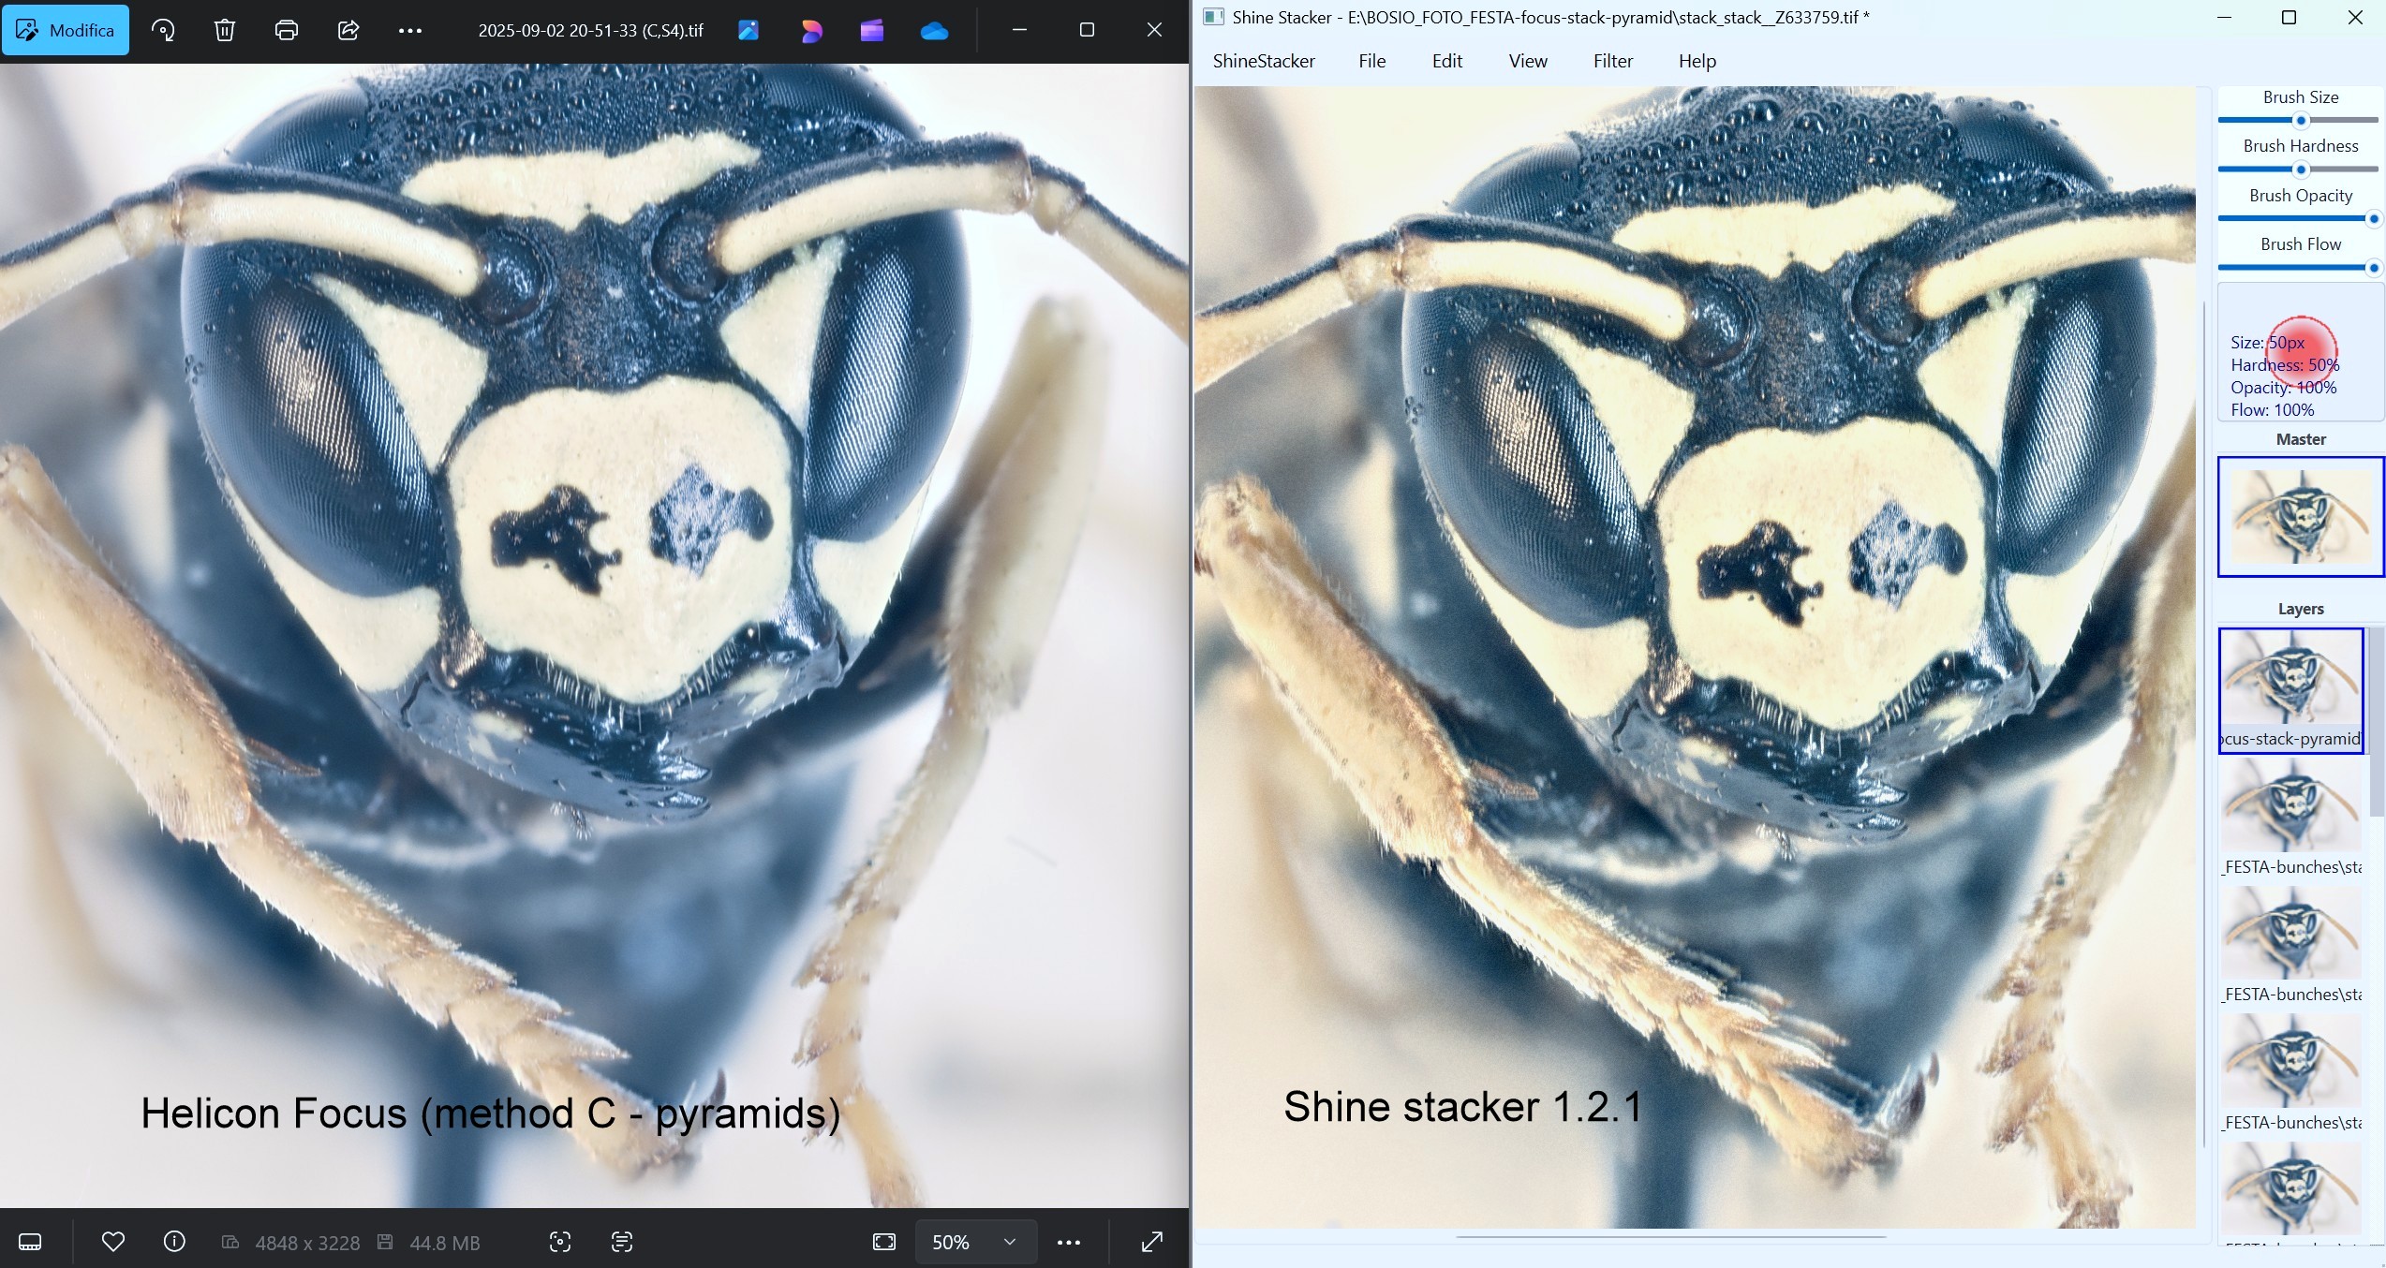Click the Modifica button

tap(66, 30)
